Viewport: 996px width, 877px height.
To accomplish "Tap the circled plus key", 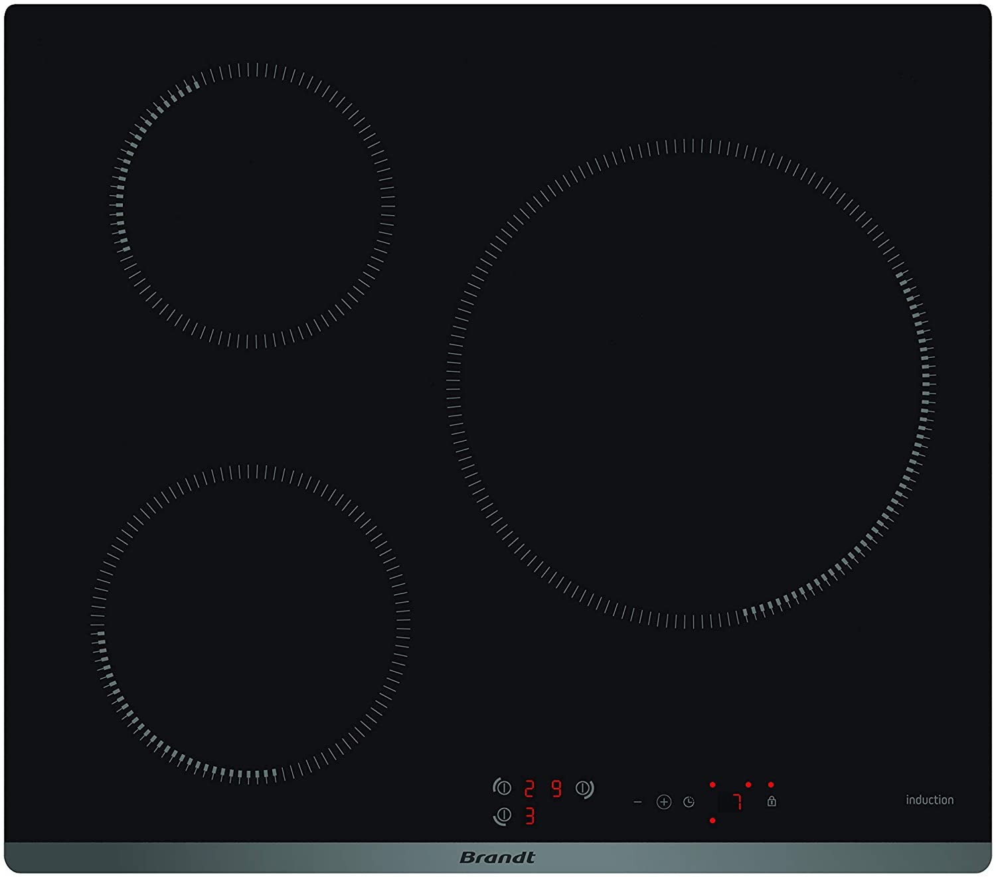I will (664, 802).
